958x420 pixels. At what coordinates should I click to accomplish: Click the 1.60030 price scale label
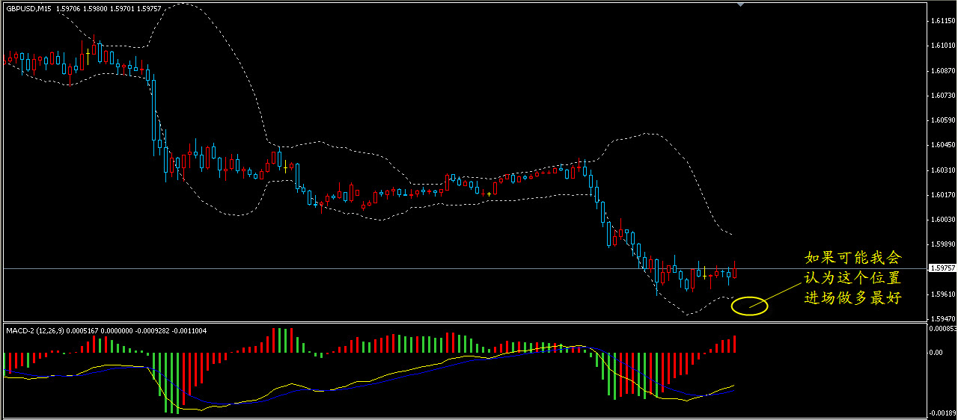942,220
